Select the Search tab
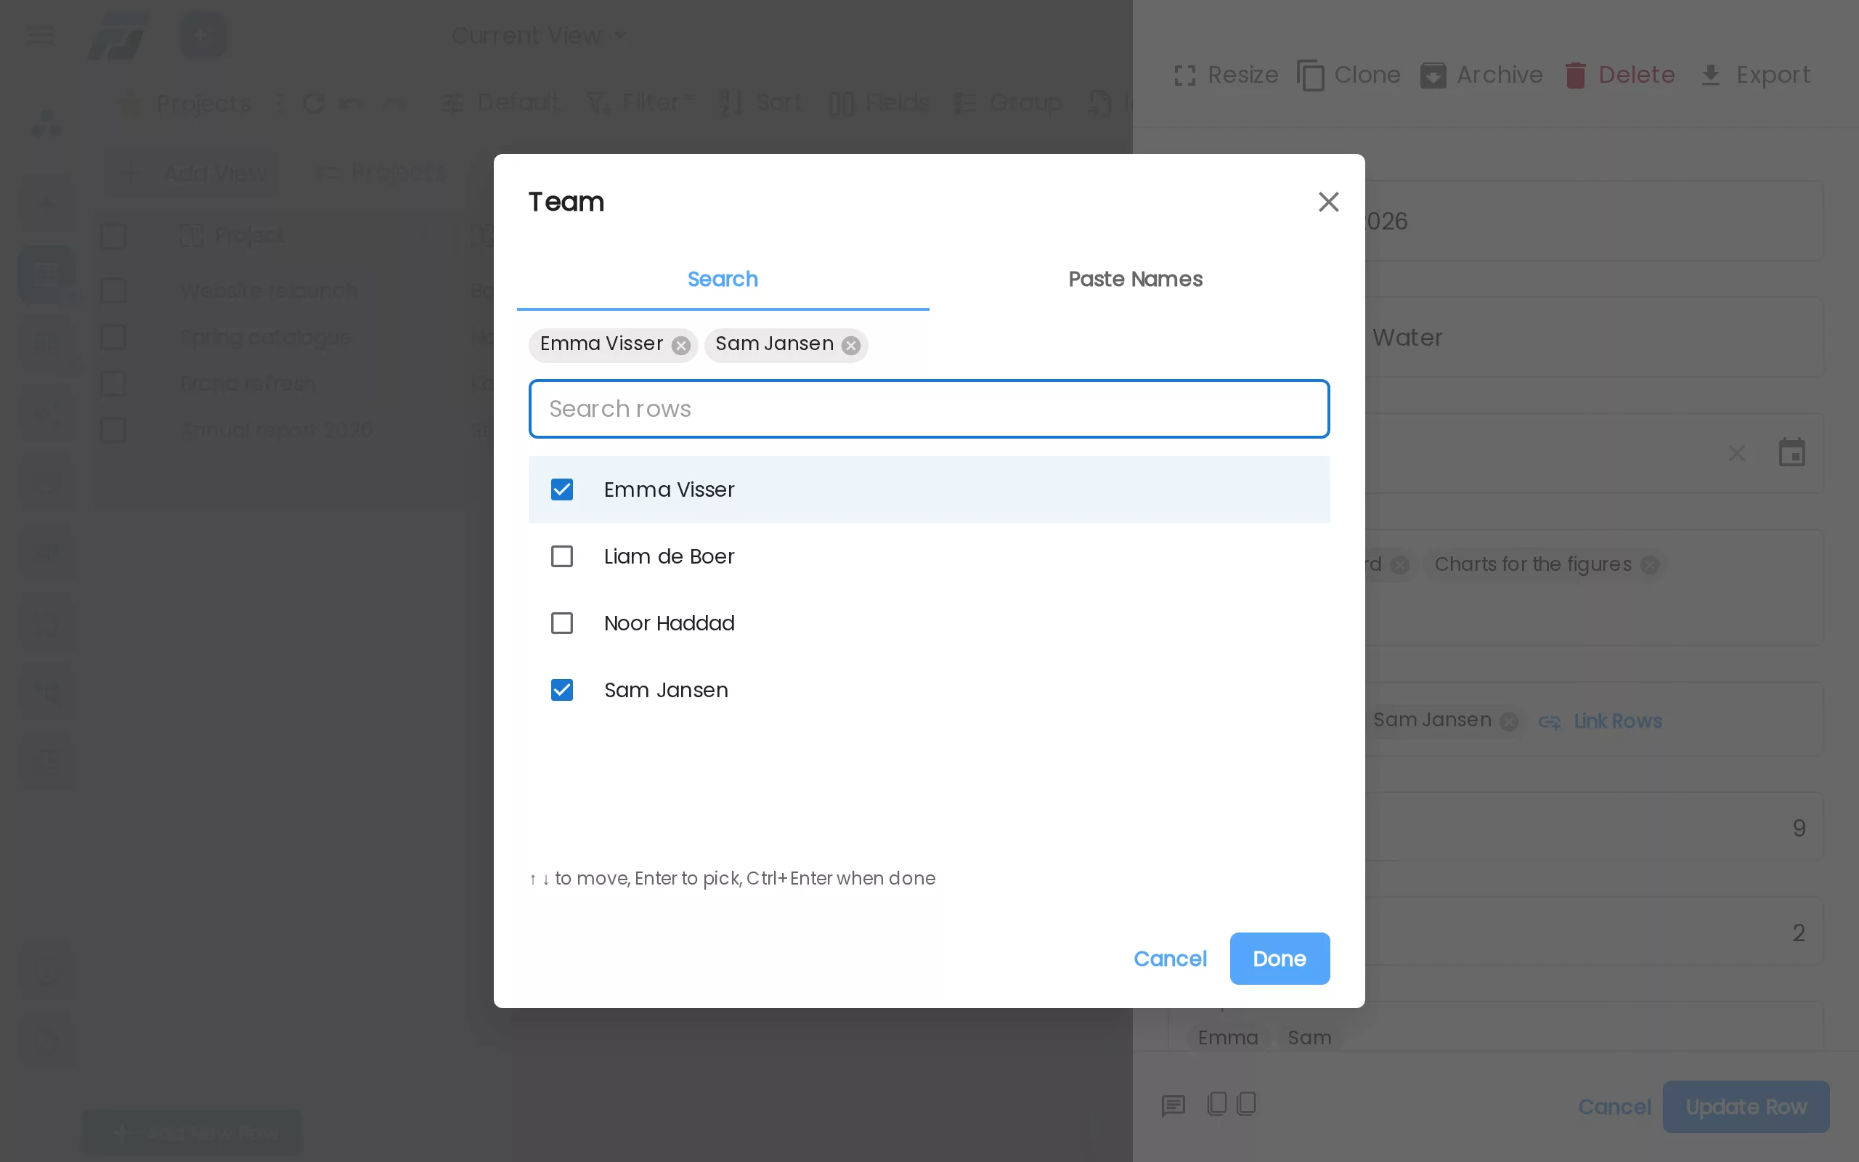The image size is (1859, 1162). 722,279
